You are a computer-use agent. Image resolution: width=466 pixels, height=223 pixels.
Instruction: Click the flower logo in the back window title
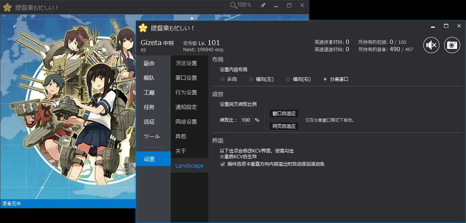[7, 7]
